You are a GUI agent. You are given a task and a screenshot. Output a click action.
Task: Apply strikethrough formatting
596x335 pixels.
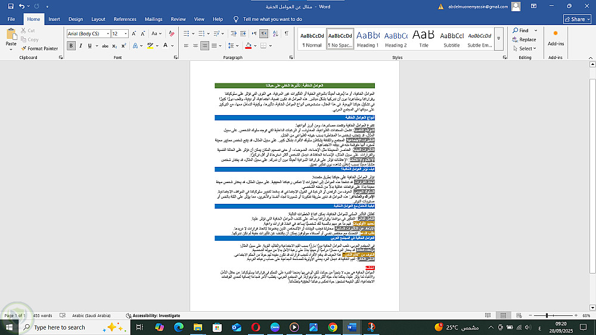(105, 46)
